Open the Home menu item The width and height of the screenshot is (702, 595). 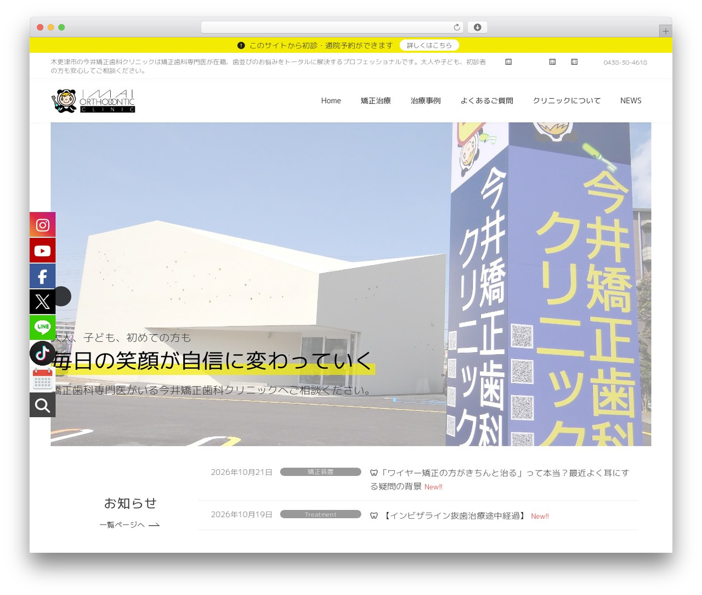tap(331, 100)
